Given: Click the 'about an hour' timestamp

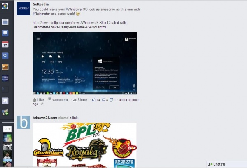Looking at the screenshot, I should point(129,100).
